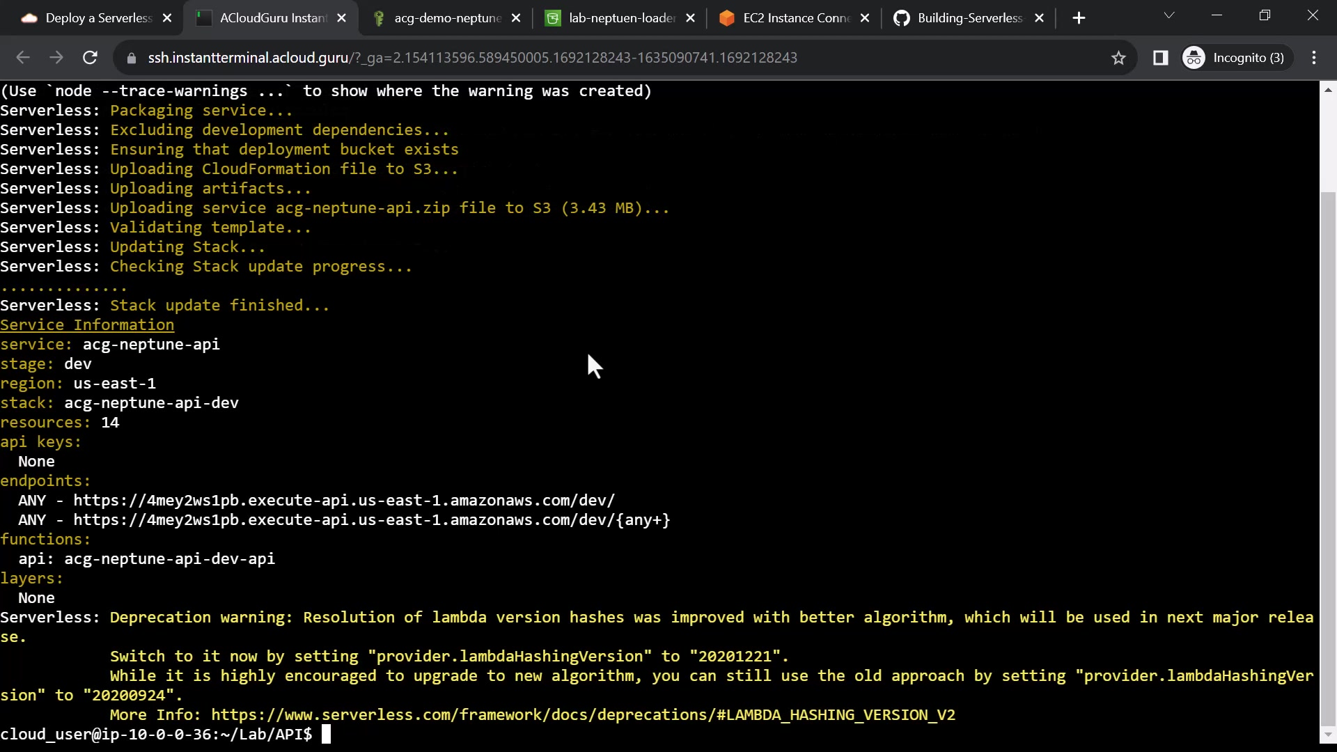Image resolution: width=1337 pixels, height=752 pixels.
Task: Click the serverless.com deprecations link in the terminal
Action: [583, 715]
